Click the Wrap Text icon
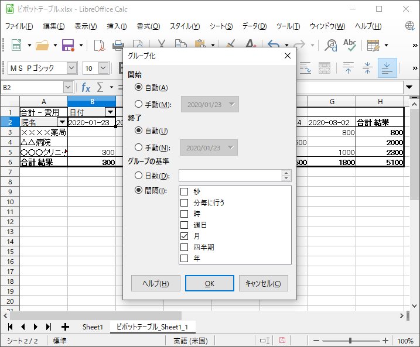Screen dimensions: 420x347 click(x=305, y=68)
